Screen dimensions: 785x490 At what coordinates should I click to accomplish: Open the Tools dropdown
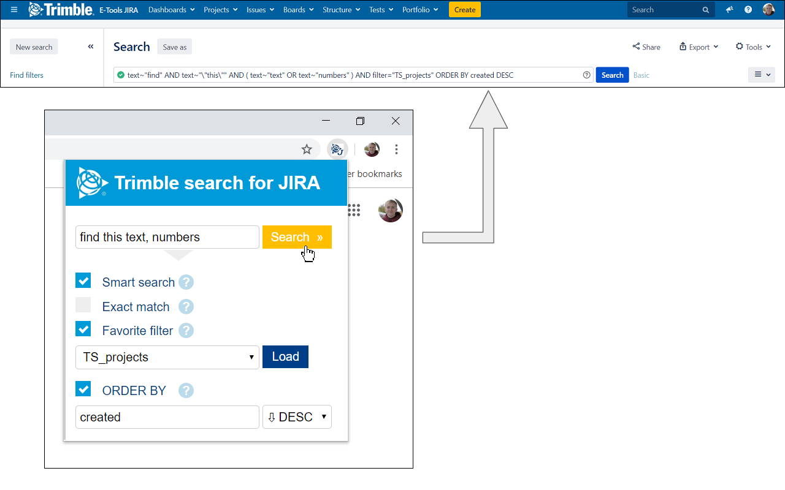pos(753,47)
